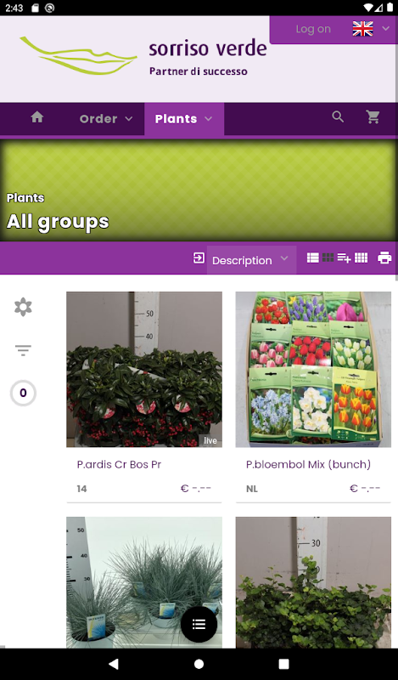Image resolution: width=398 pixels, height=680 pixels.
Task: Click the zero counter circle
Action: point(23,393)
